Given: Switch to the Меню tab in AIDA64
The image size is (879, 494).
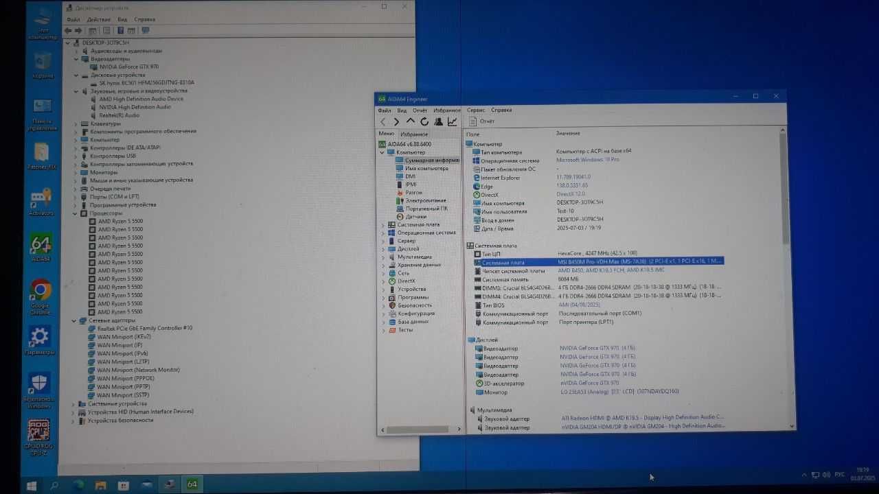Looking at the screenshot, I should pyautogui.click(x=387, y=134).
